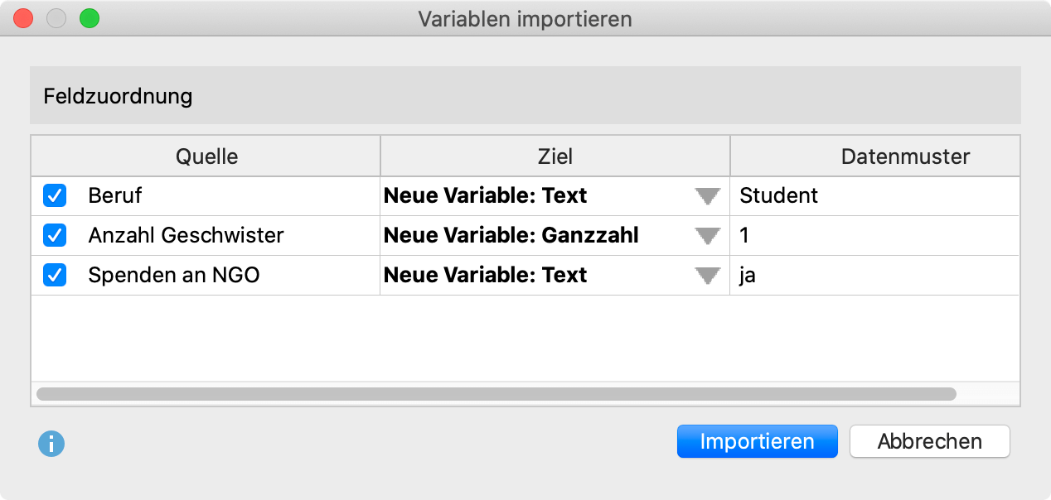Click the horizontal scrollbar in the table
1051x500 pixels.
coord(496,394)
